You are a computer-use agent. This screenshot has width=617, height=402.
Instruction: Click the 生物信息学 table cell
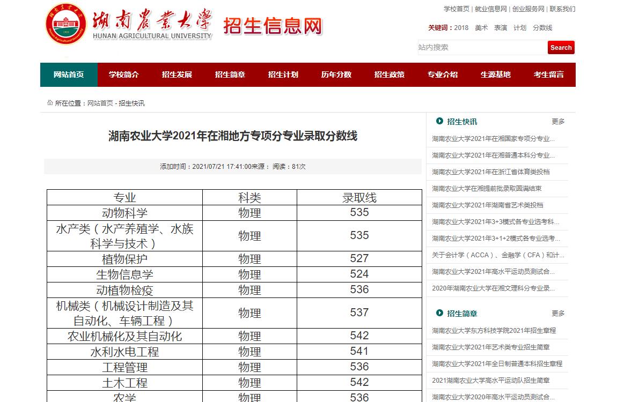(x=124, y=274)
